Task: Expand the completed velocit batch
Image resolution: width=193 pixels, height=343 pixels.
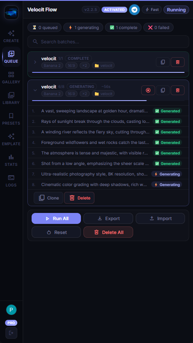Action: [x=35, y=62]
